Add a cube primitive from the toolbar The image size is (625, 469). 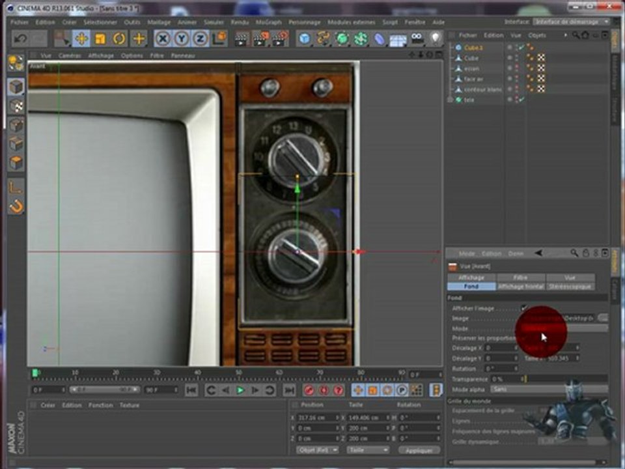pyautogui.click(x=305, y=38)
